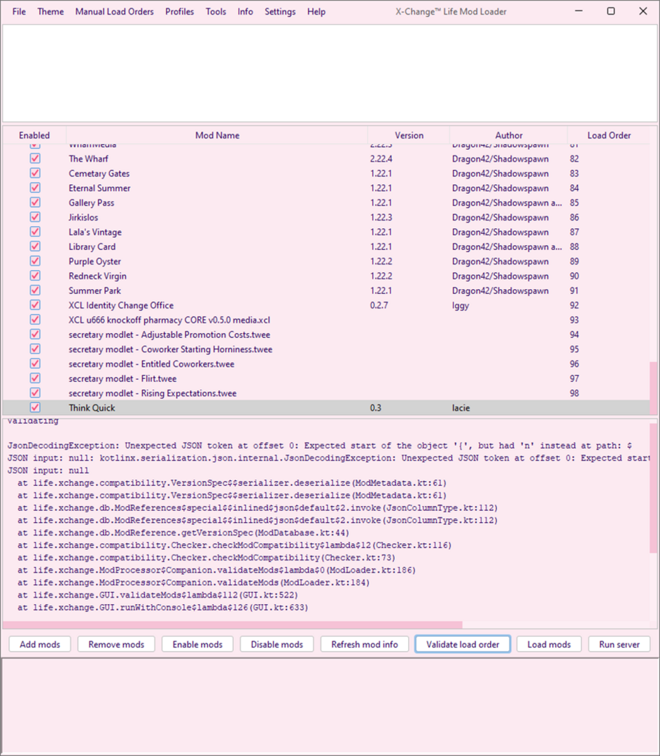The width and height of the screenshot is (660, 756).
Task: Toggle the Summer Park checkbox
Action: [x=35, y=290]
